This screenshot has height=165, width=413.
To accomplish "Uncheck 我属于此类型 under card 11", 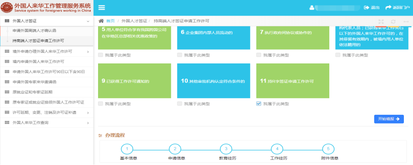I will pyautogui.click(x=259, y=104).
